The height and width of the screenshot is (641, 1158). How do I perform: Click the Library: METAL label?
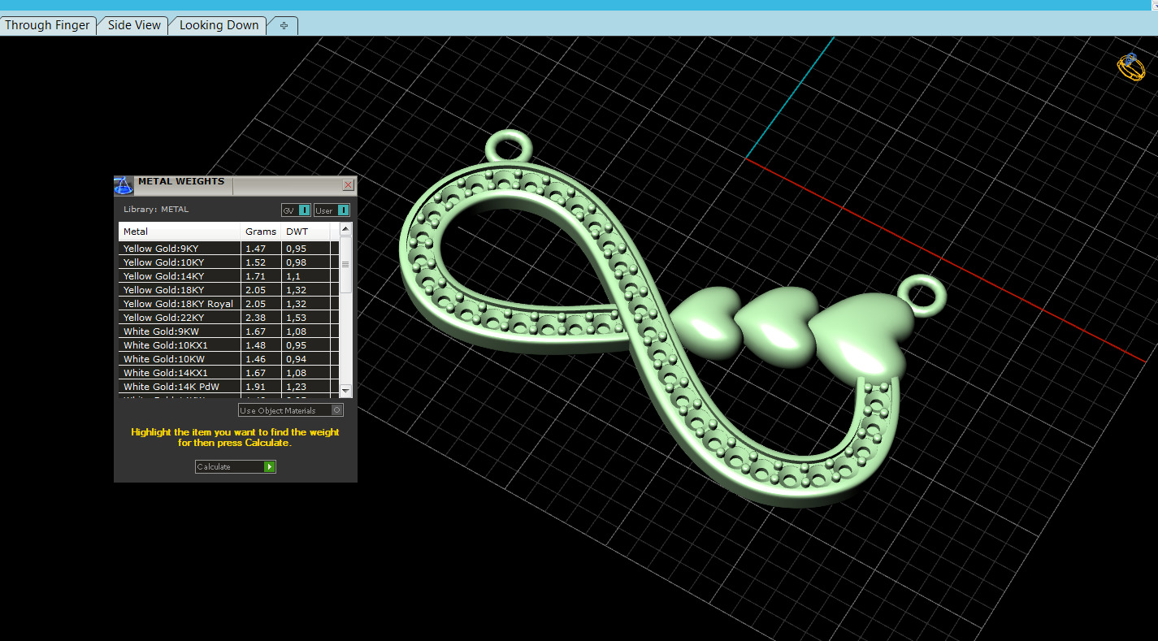coord(156,210)
